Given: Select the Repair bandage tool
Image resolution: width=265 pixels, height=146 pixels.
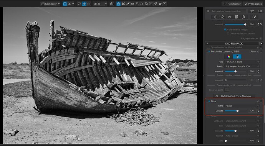Looking at the screenshot, I should pos(155,4).
